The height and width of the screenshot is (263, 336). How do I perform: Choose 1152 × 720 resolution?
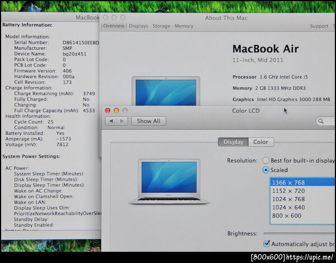[302, 191]
